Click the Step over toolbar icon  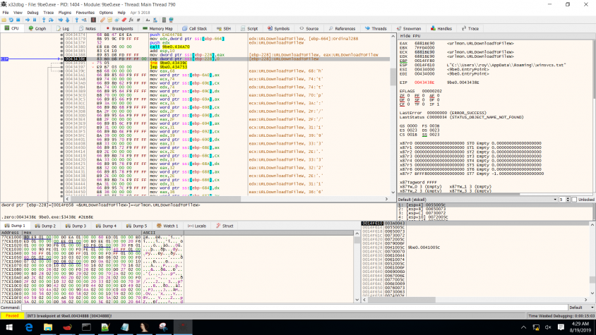click(51, 20)
